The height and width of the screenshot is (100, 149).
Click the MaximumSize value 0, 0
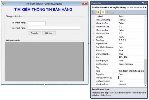(120, 27)
